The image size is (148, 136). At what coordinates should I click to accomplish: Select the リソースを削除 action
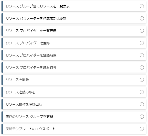pyautogui.click(x=74, y=80)
